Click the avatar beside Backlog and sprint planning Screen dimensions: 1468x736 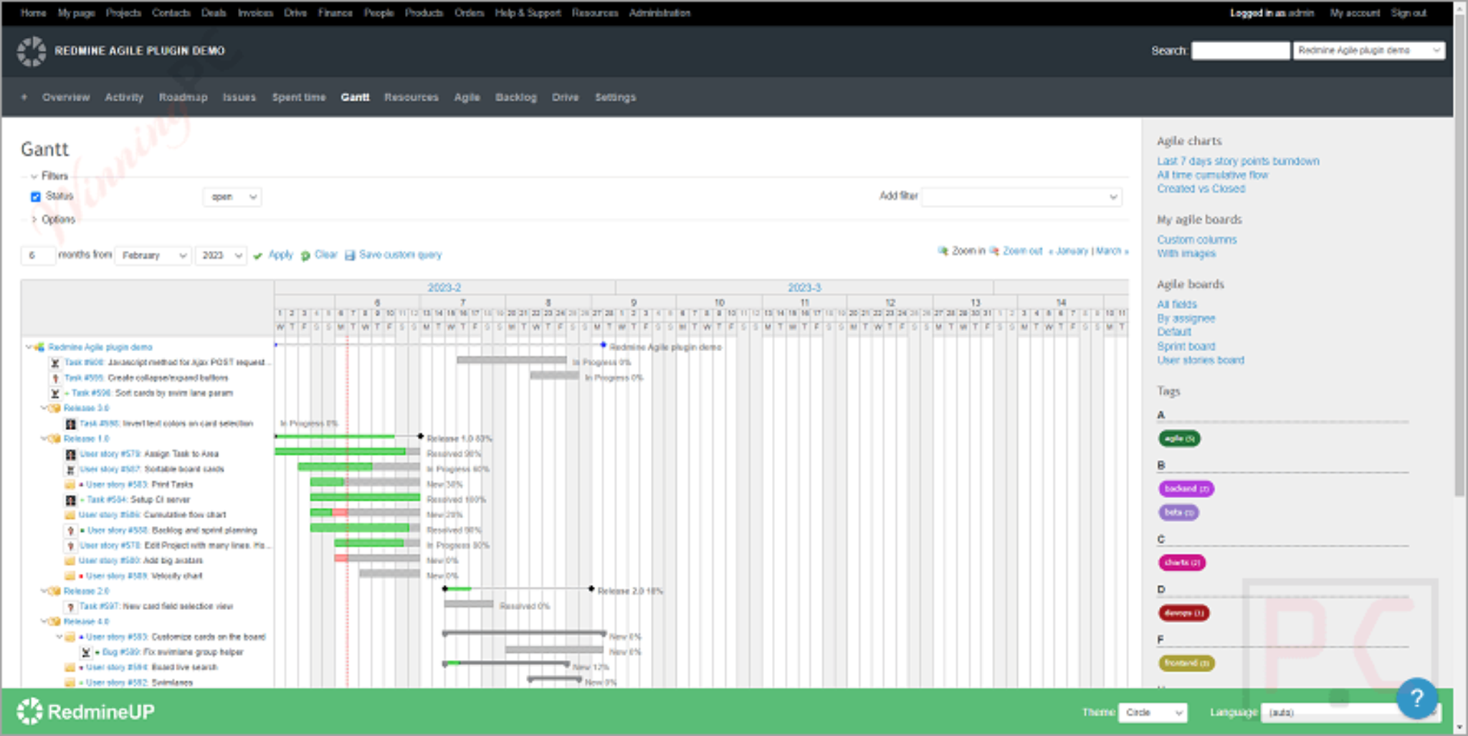70,530
